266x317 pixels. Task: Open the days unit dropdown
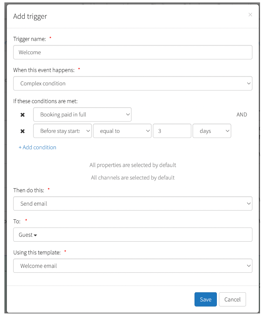(212, 131)
